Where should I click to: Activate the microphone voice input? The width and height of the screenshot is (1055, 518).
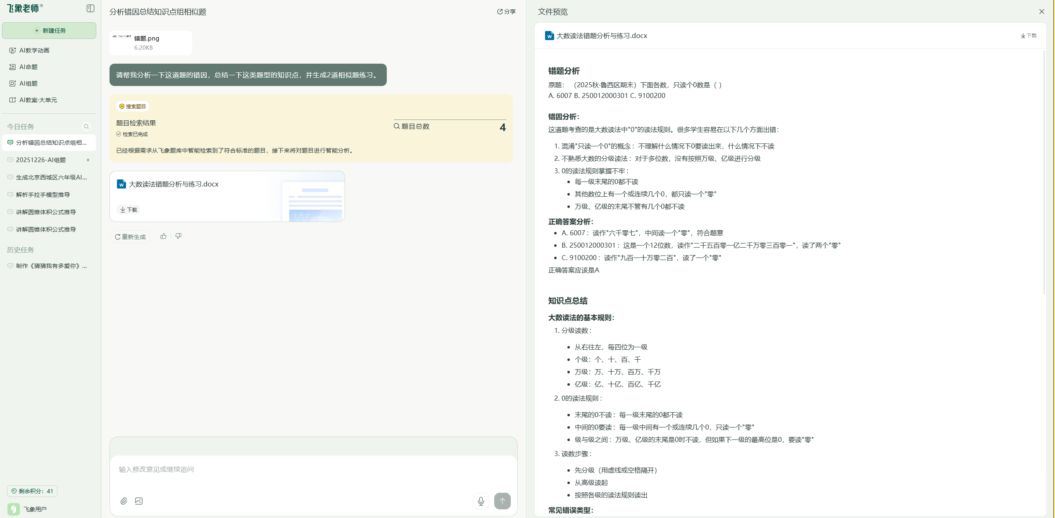(x=481, y=501)
